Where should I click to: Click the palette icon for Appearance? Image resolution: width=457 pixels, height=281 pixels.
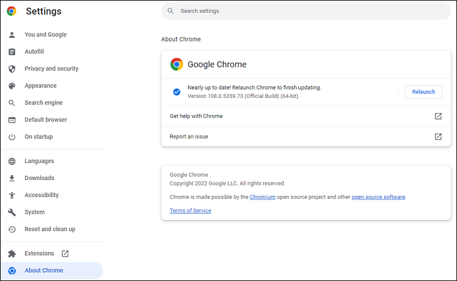12,86
